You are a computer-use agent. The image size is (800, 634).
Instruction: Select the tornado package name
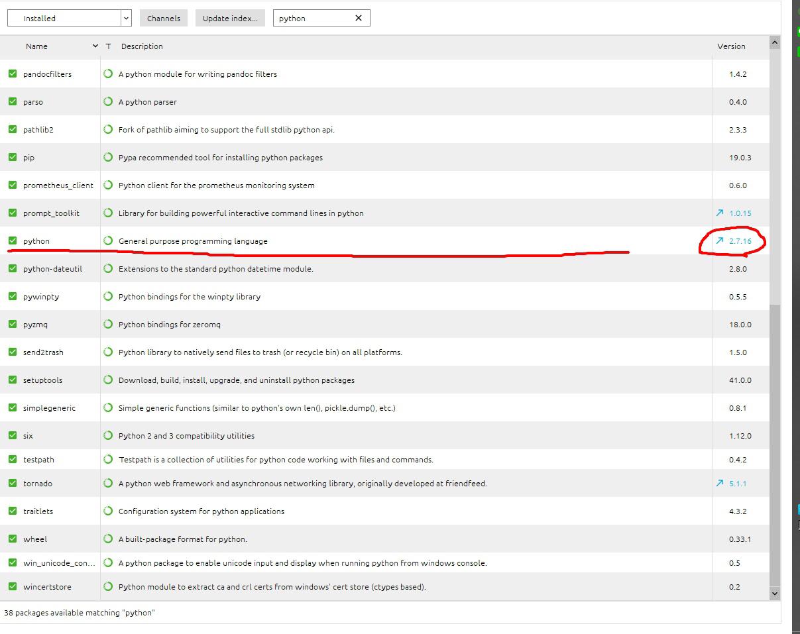pos(37,484)
